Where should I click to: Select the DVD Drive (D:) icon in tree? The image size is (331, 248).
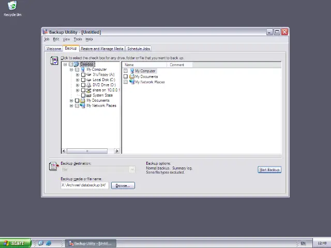[89, 85]
